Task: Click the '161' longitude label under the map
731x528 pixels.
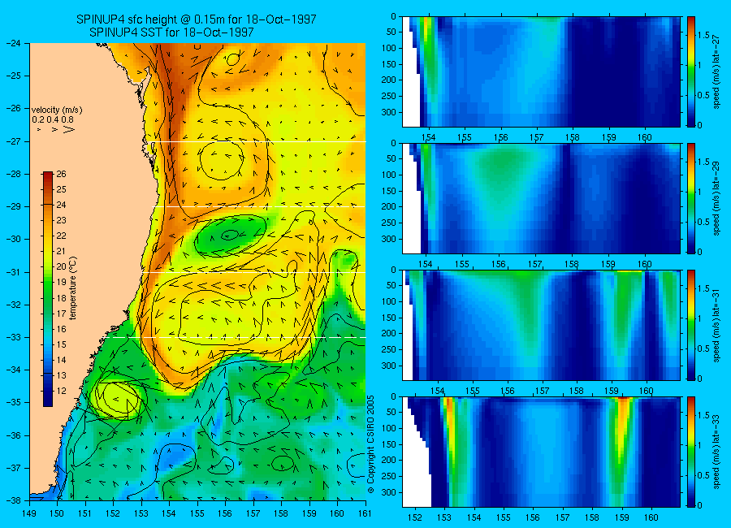Action: click(365, 513)
